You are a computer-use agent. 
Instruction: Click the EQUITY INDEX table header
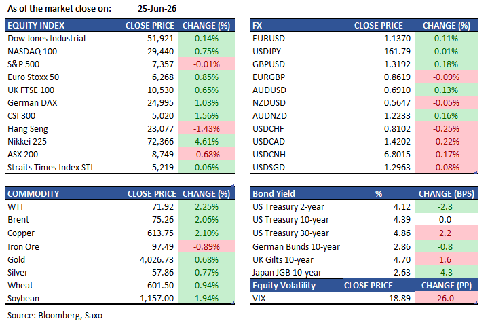click(x=36, y=26)
